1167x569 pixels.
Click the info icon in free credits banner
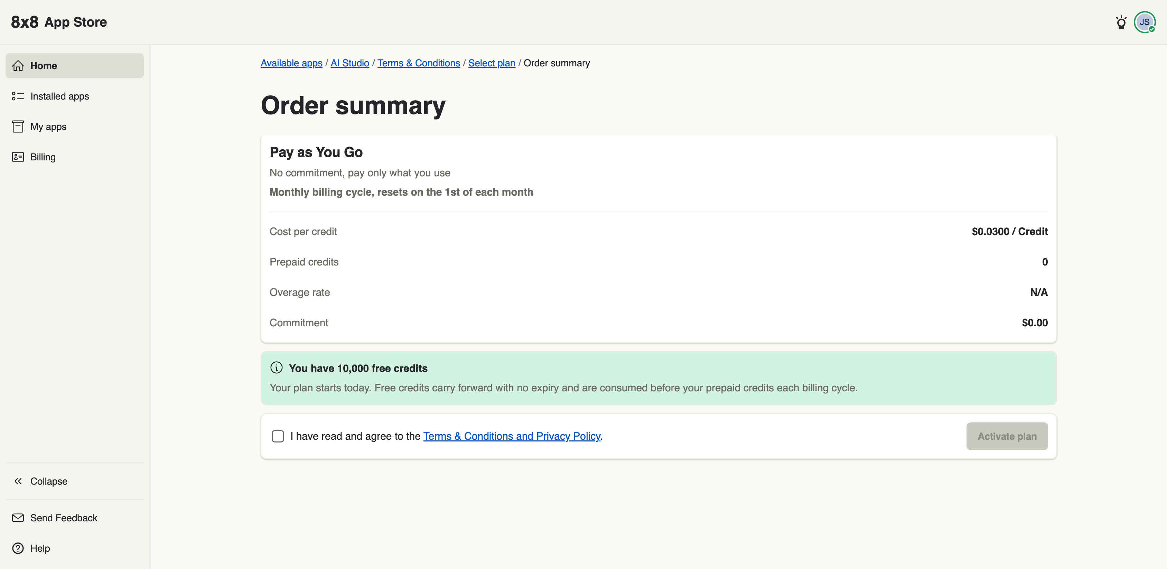(276, 368)
